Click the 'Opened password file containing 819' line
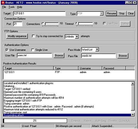The width and height of the screenshot is (138, 129). click(30, 95)
